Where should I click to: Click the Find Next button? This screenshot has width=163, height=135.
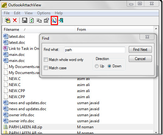140,50
